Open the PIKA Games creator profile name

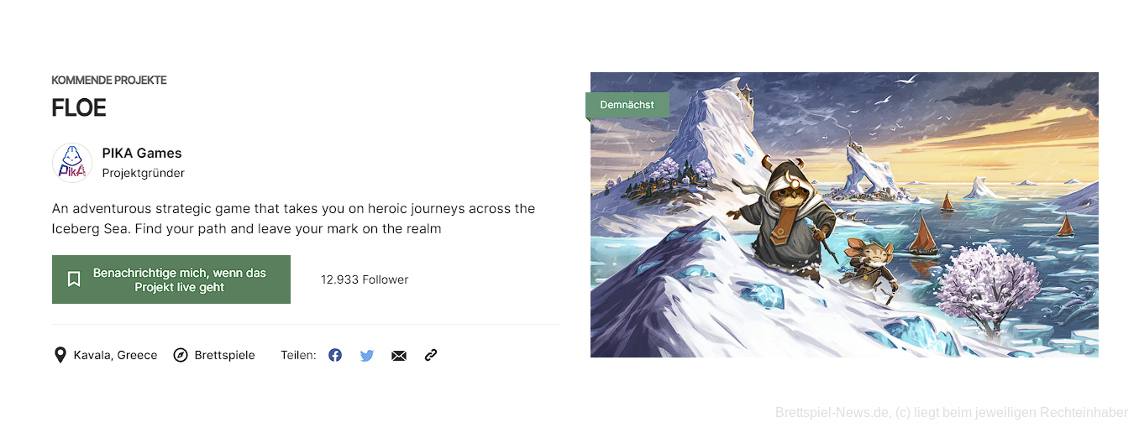142,153
